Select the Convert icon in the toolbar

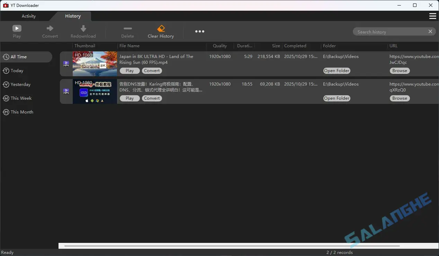[x=50, y=29]
